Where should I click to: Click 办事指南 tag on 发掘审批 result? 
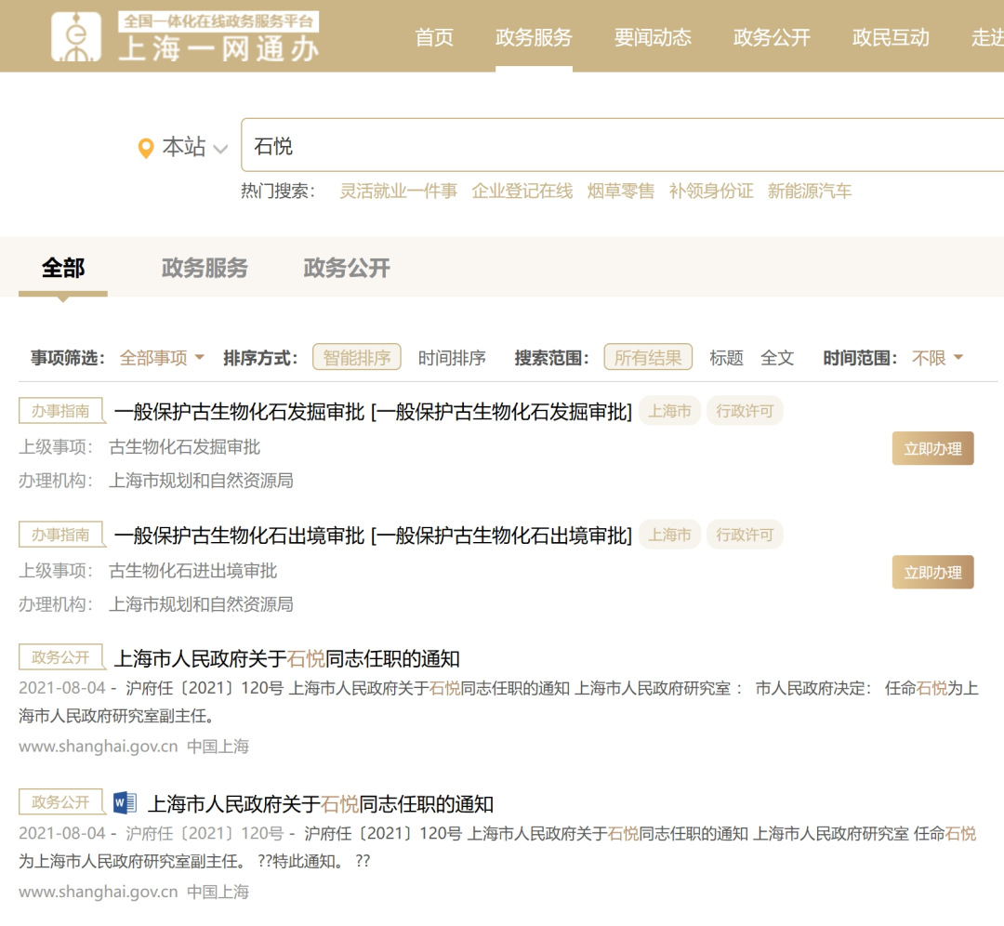[60, 411]
